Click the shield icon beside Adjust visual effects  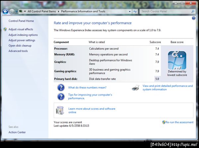coord(5,29)
